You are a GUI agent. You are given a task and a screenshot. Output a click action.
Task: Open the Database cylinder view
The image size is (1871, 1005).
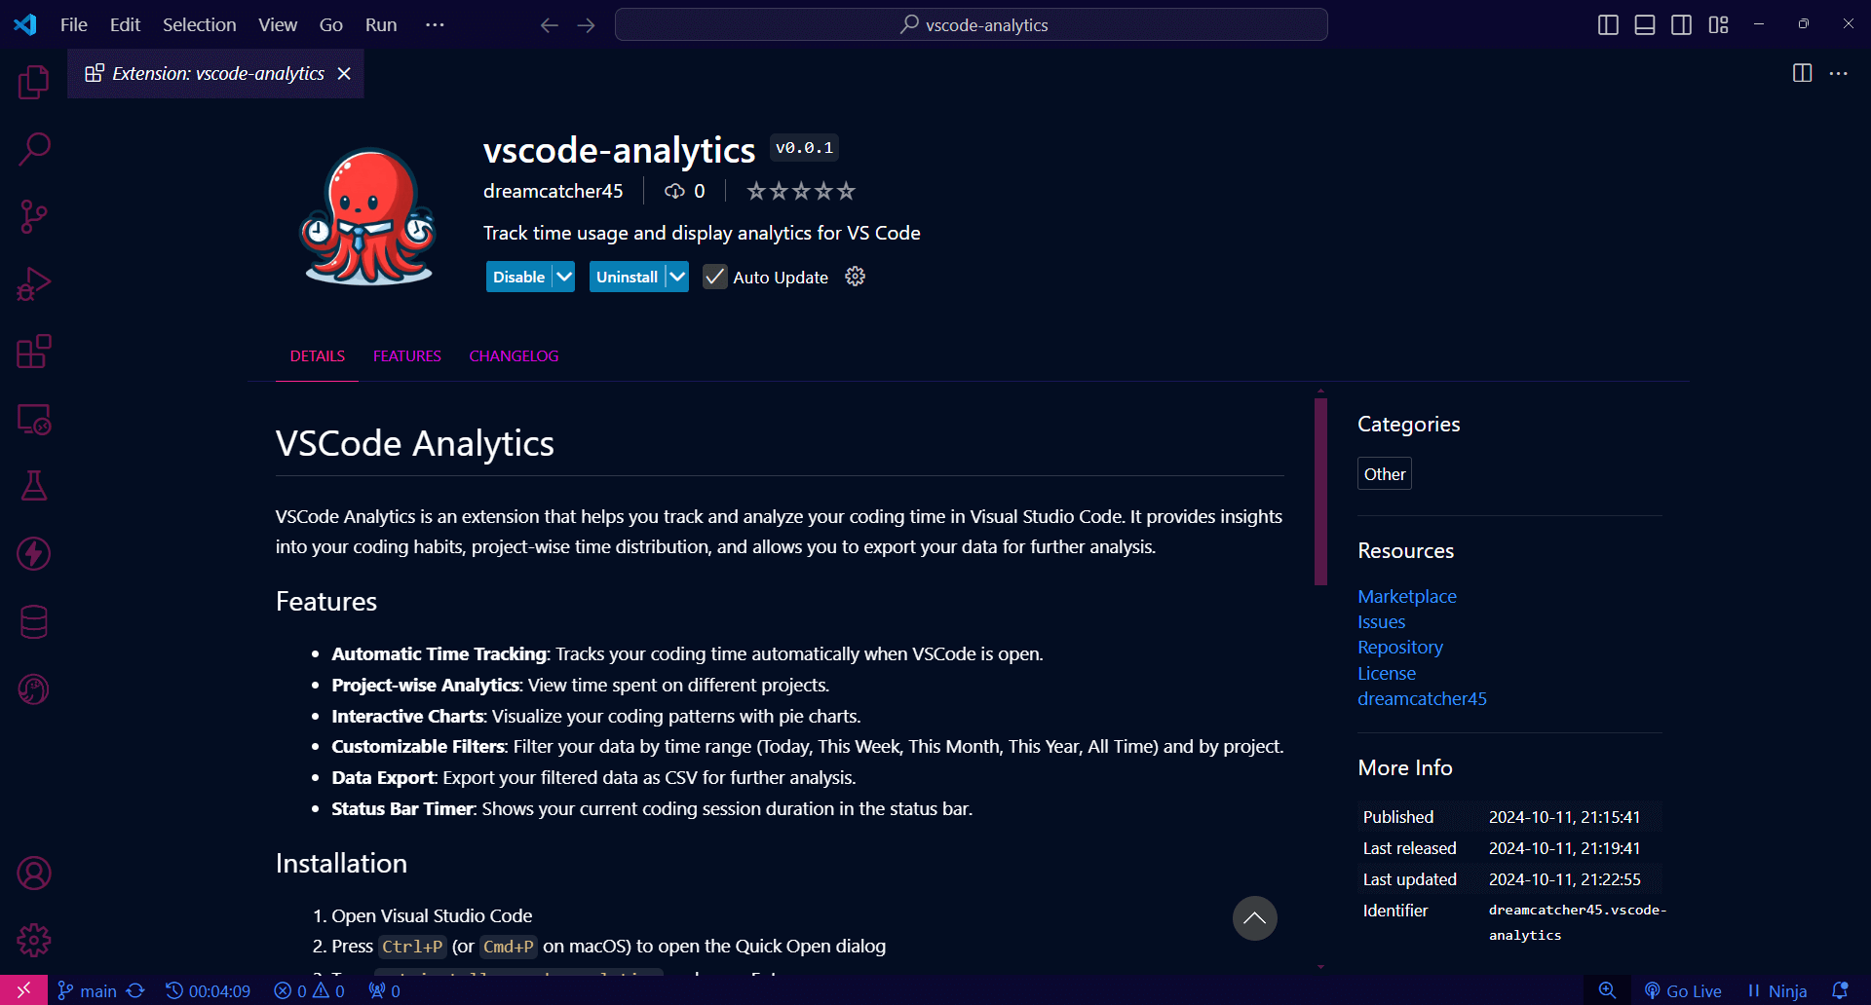tap(34, 622)
